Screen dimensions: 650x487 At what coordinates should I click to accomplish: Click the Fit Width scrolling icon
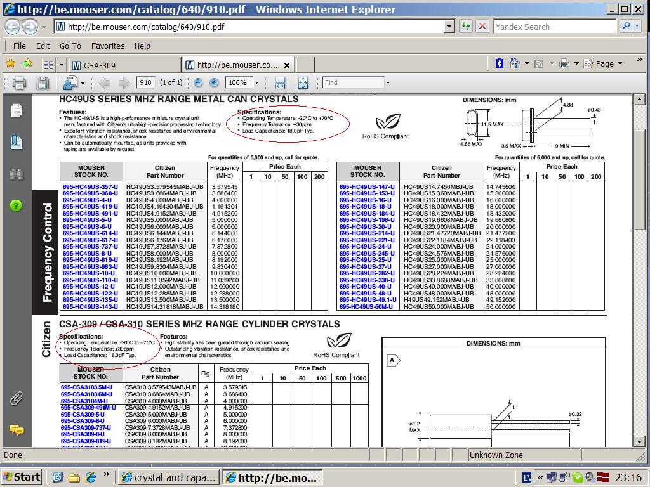pos(280,83)
